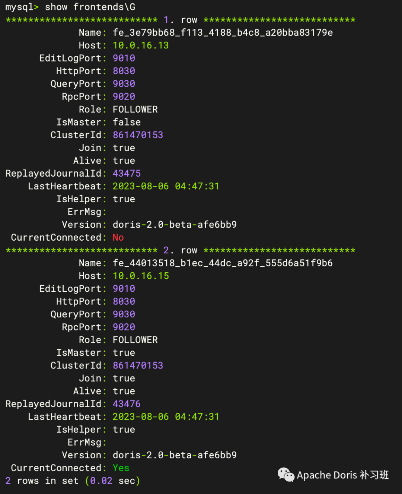Screen dimensions: 402x494
Task: Click the Apache Doris watermark text
Action: coord(342,475)
